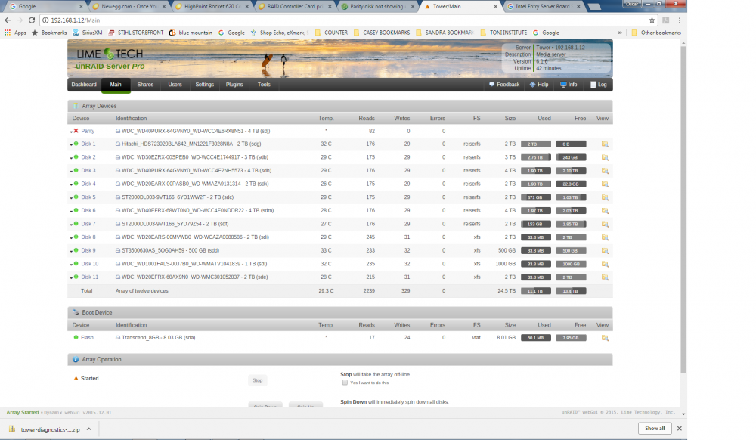Open the view folder icon for Disk 1
The height and width of the screenshot is (440, 756).
[x=605, y=144]
